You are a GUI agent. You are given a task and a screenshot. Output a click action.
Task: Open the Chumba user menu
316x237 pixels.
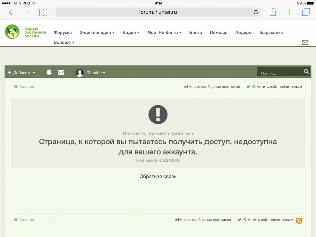[x=91, y=73]
